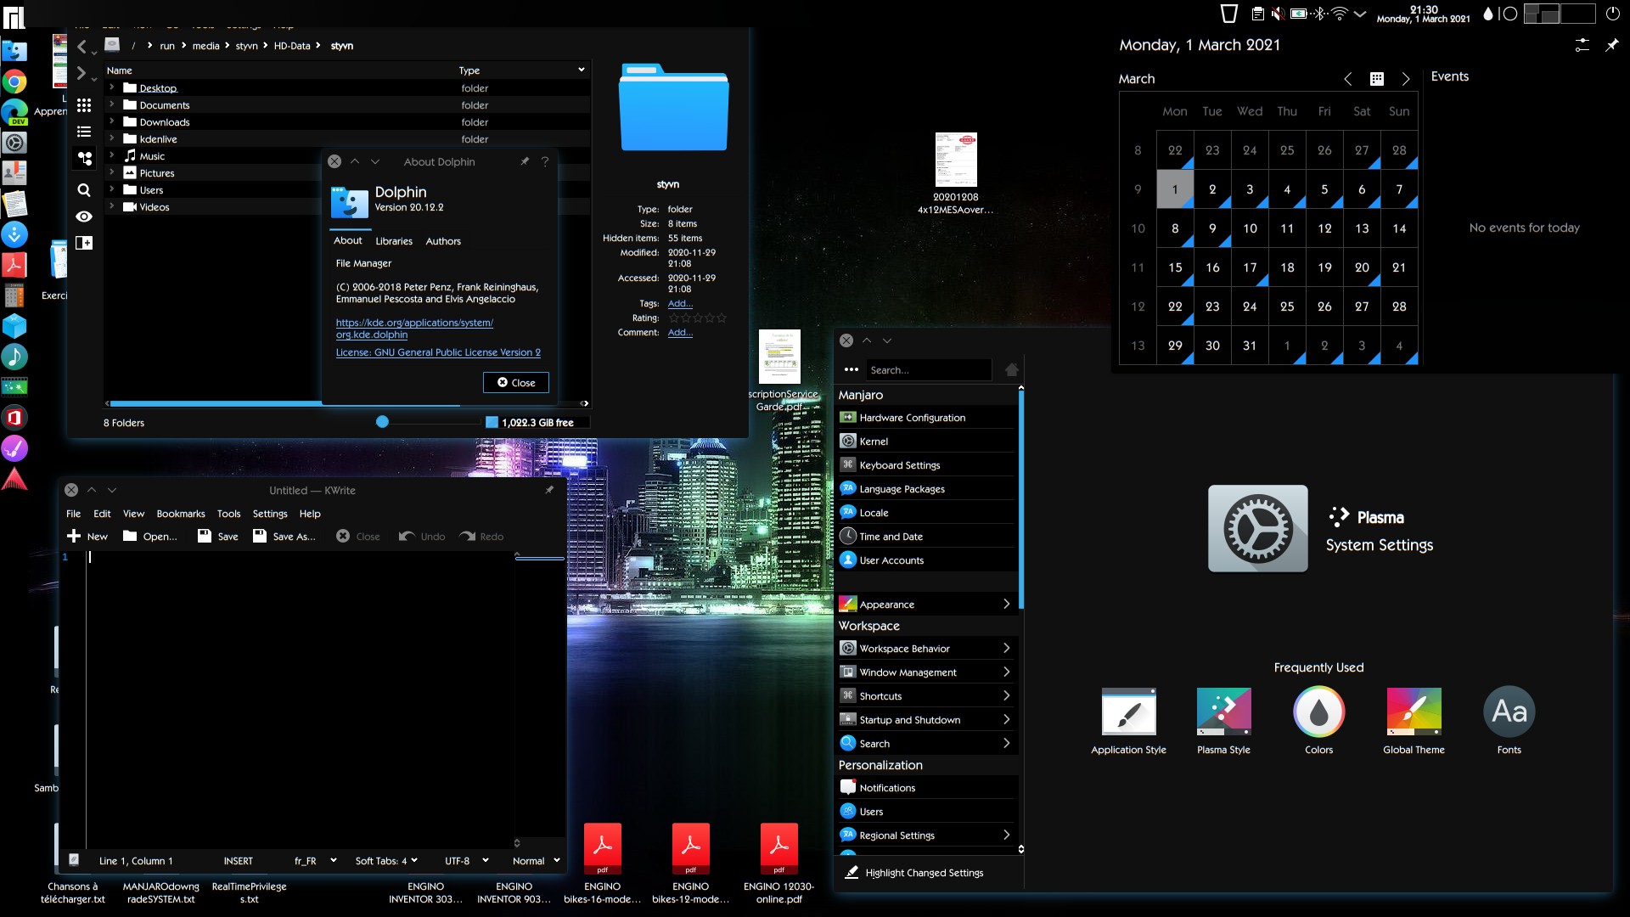Screen dimensions: 1630x917
Task: Pin the About Dolphin dialog
Action: click(525, 161)
